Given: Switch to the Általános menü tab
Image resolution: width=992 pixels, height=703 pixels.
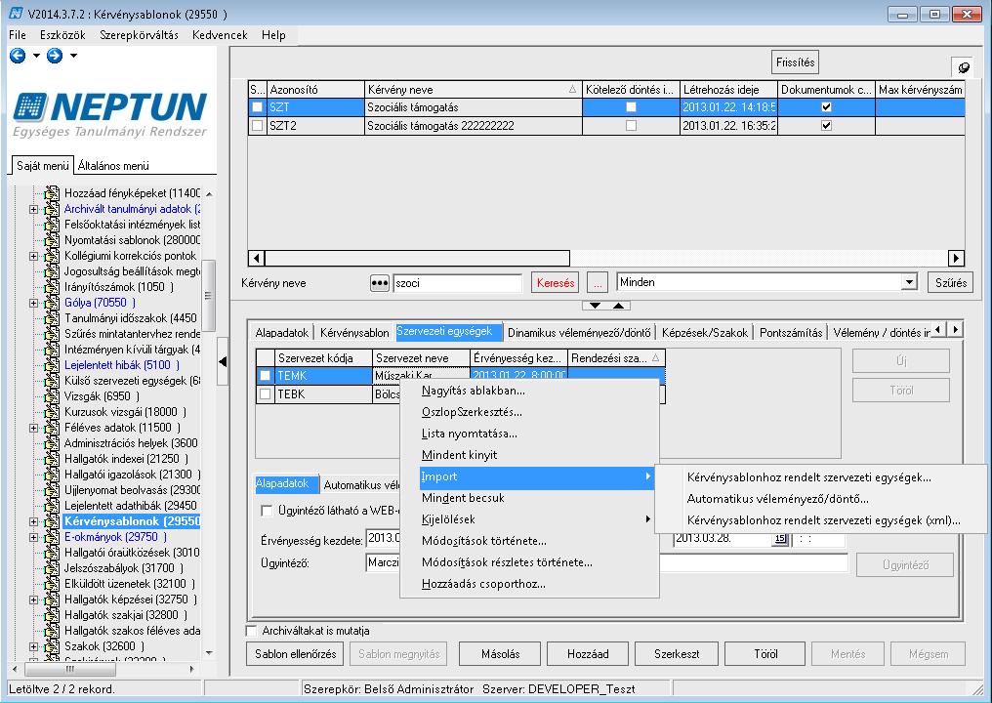Looking at the screenshot, I should (113, 166).
